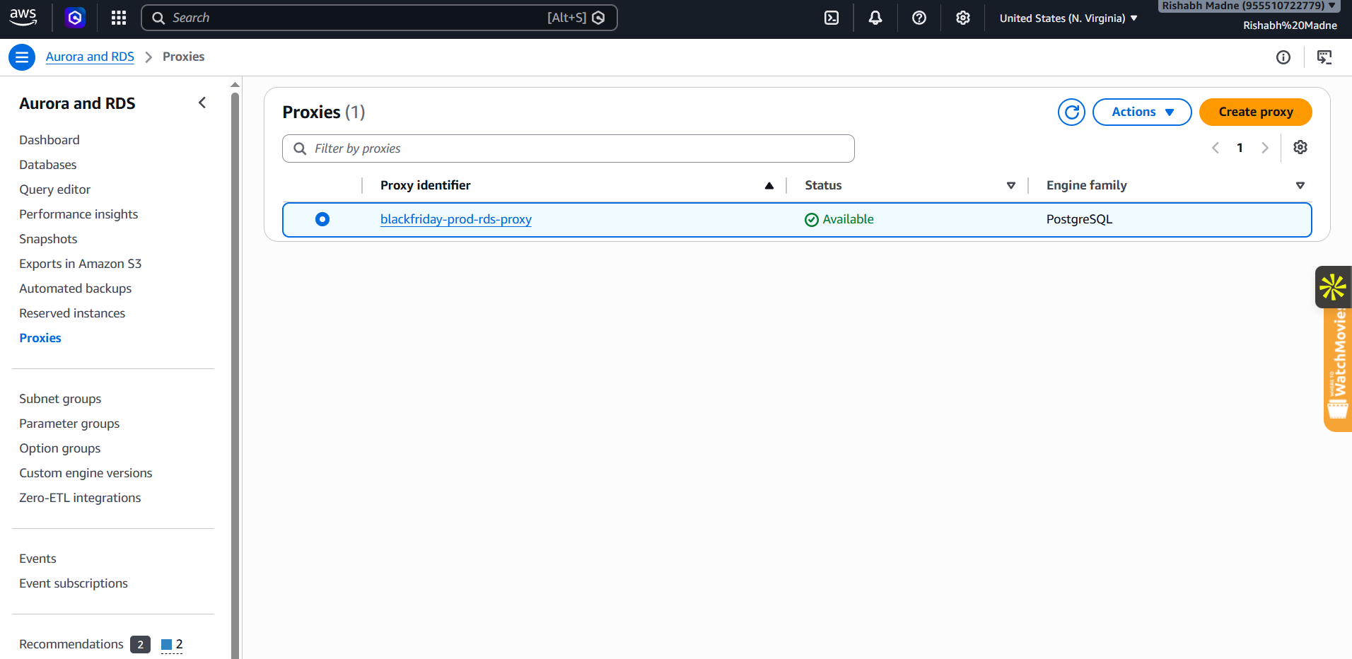Open Events in the sidebar

[x=37, y=559]
